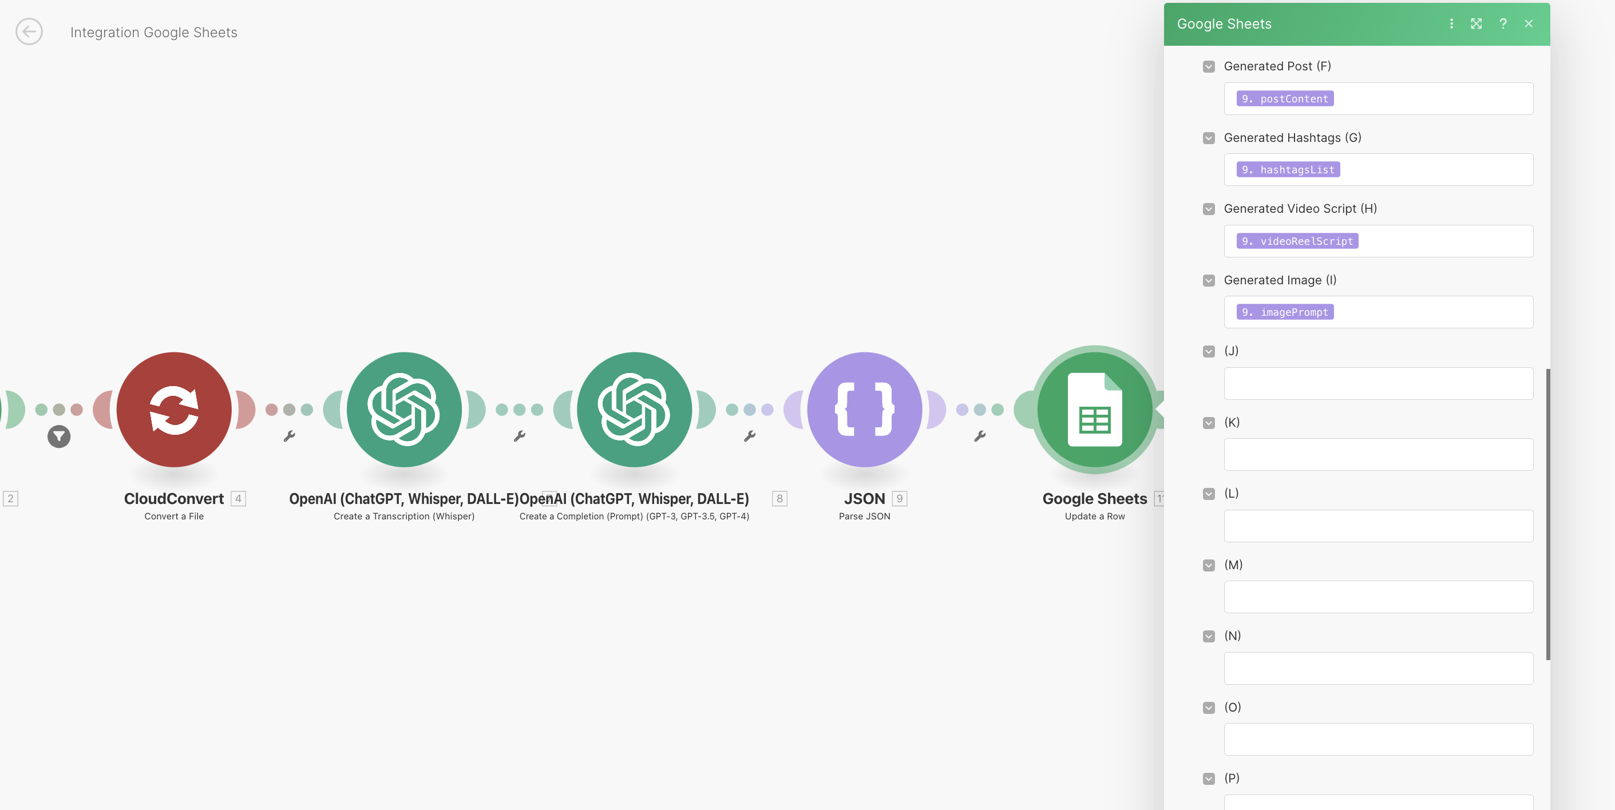Toggle the Generated Hashtags (G) checkbox
The height and width of the screenshot is (810, 1615).
[x=1209, y=138]
